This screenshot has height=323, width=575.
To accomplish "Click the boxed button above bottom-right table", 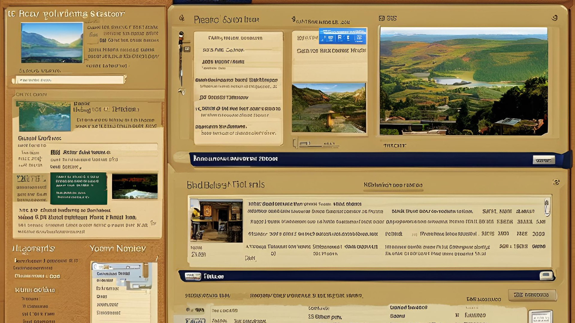I will point(532,295).
